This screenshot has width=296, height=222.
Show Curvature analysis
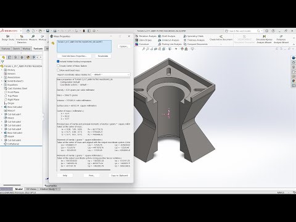pyautogui.click(x=142, y=44)
